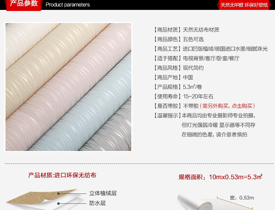
Task: Click the 商品颜色 五色可选 line
Action: point(179,39)
